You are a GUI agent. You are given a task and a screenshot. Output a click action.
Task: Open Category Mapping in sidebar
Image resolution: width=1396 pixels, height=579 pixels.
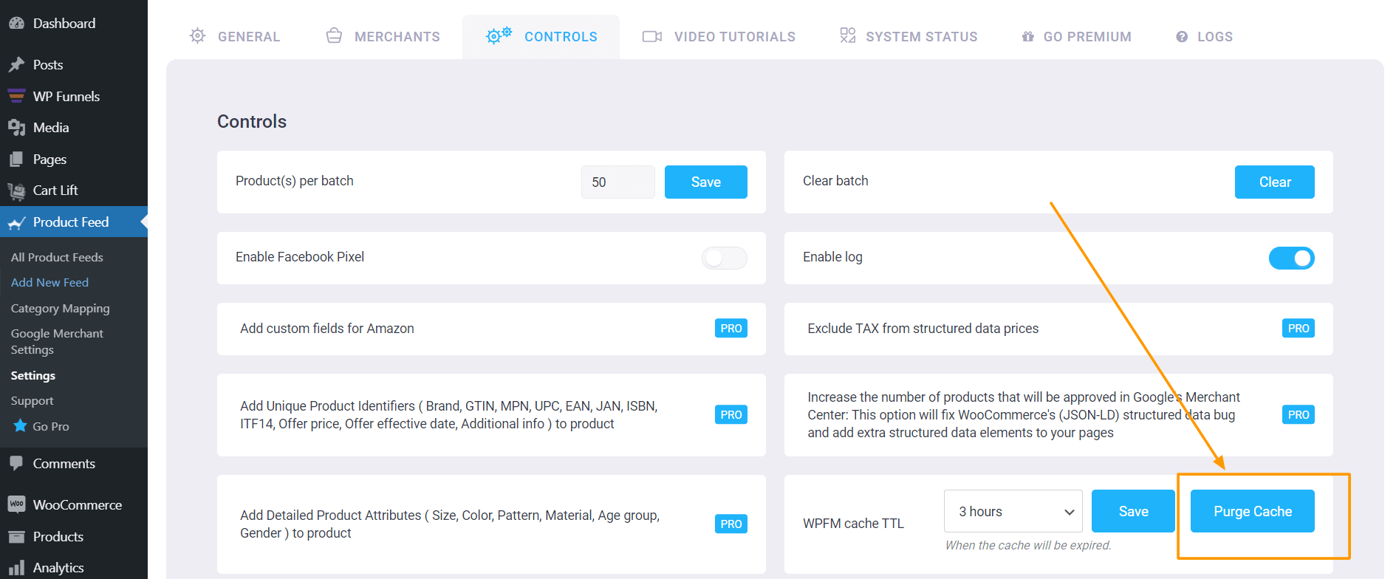click(x=60, y=309)
